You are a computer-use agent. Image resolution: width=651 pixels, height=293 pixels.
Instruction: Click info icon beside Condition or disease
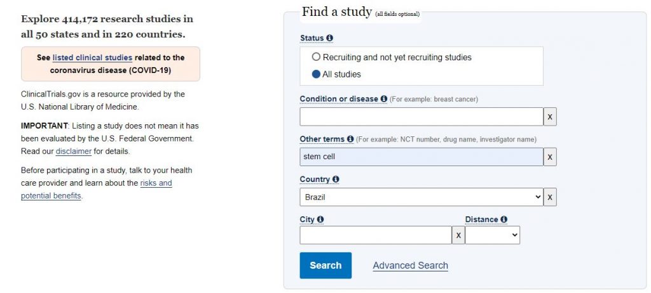384,99
